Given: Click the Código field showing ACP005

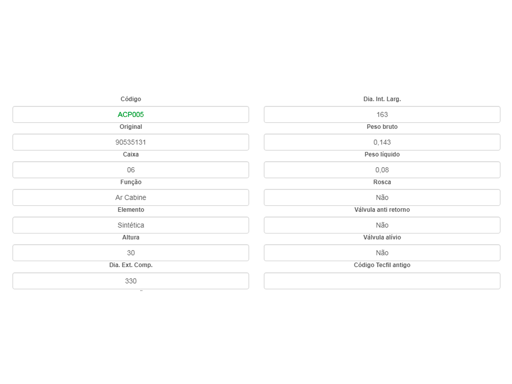Looking at the screenshot, I should [x=131, y=114].
